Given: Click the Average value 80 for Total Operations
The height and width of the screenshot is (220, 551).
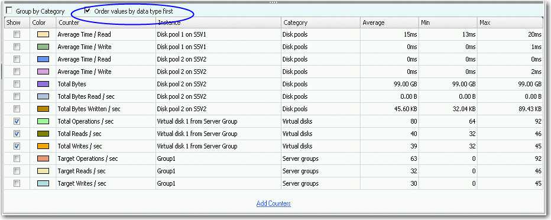Looking at the screenshot, I should [x=414, y=121].
